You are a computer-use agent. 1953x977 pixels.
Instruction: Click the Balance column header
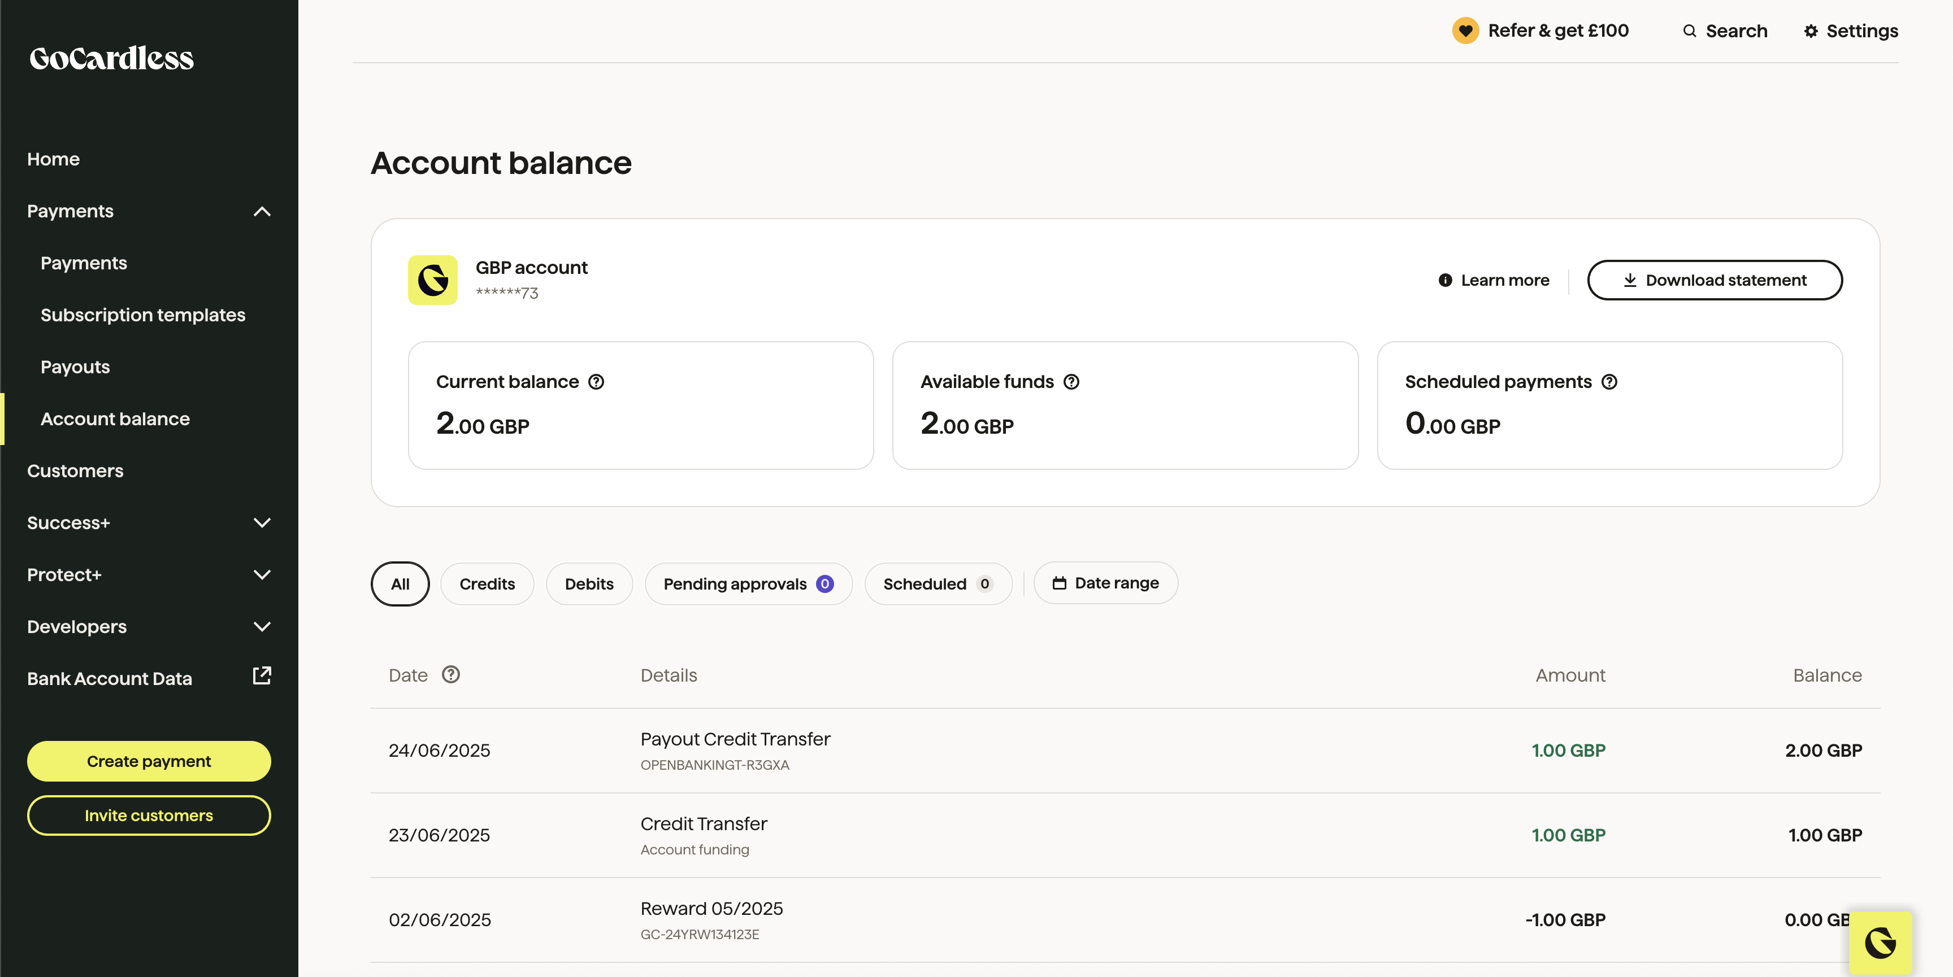(1827, 675)
